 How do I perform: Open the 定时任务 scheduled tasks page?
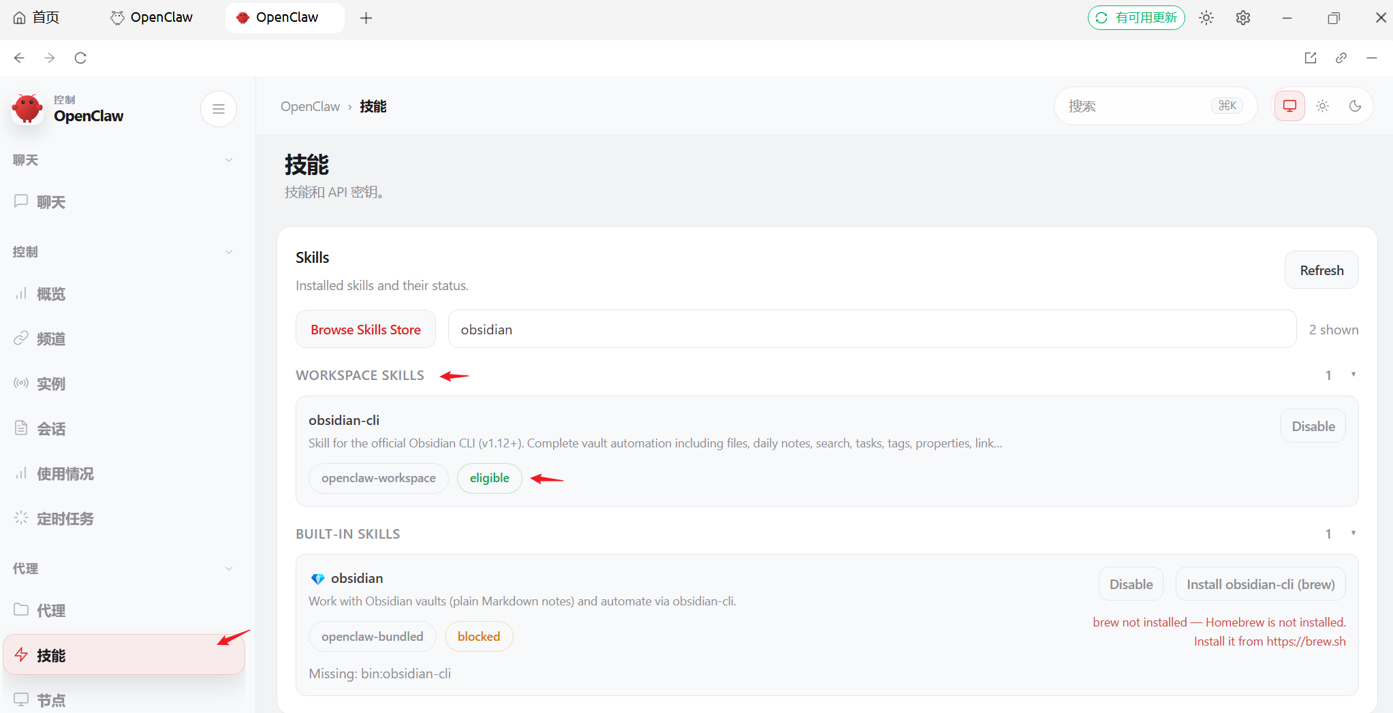pyautogui.click(x=124, y=518)
